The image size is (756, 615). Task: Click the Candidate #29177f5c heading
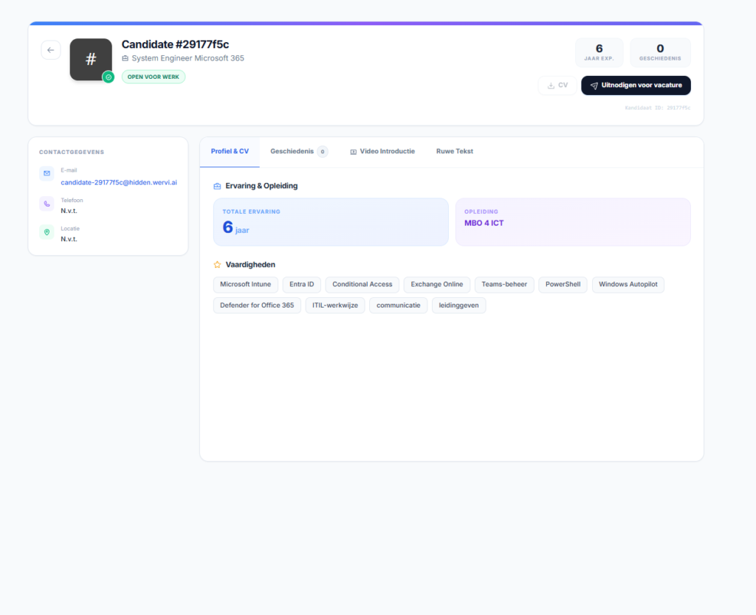click(175, 44)
